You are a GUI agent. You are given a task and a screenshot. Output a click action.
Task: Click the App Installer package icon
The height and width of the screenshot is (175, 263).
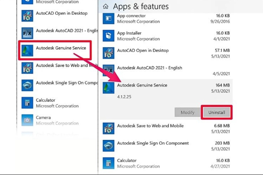[x=108, y=36]
